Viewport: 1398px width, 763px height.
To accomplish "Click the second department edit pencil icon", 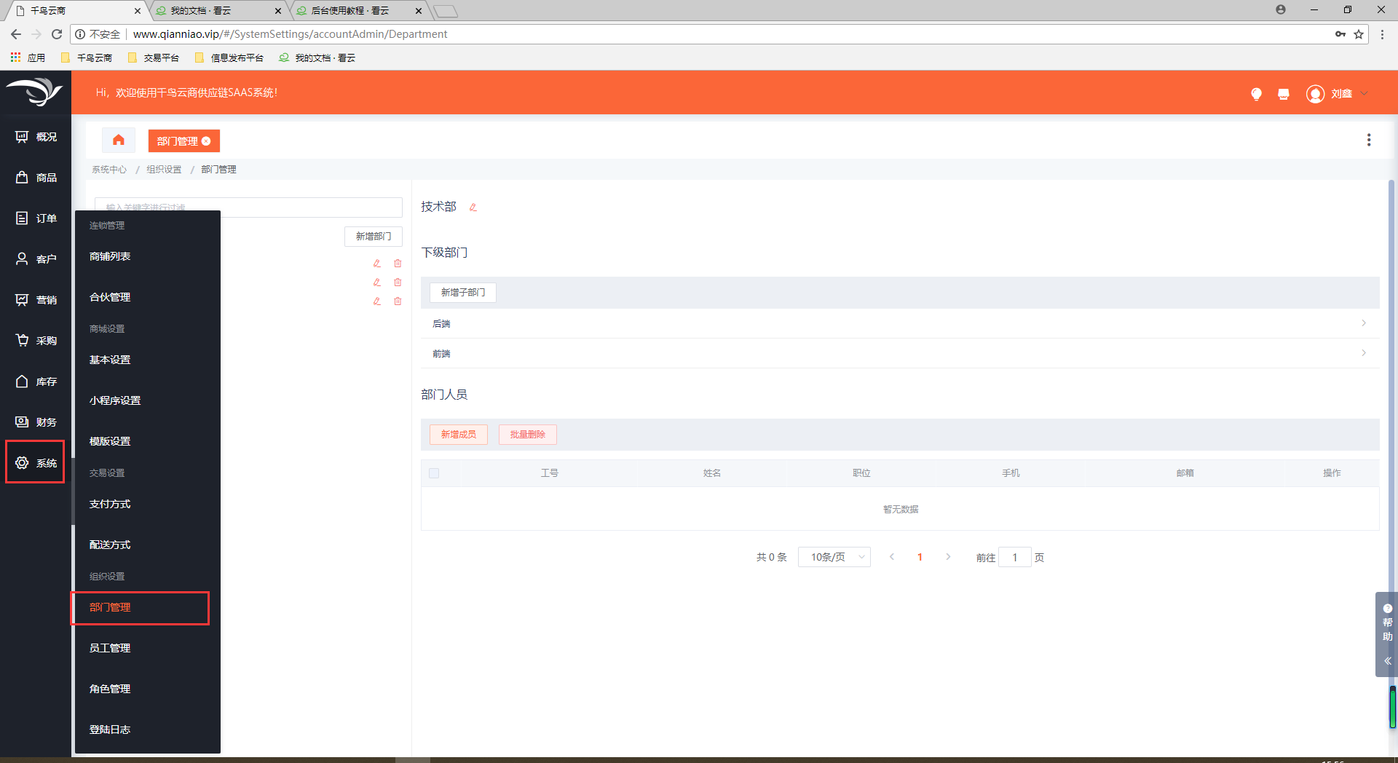I will pyautogui.click(x=377, y=282).
